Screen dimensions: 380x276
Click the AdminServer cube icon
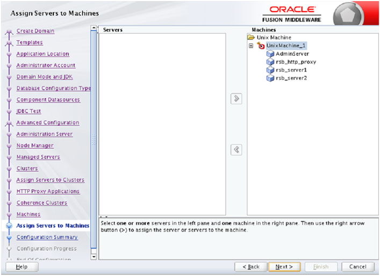point(270,54)
